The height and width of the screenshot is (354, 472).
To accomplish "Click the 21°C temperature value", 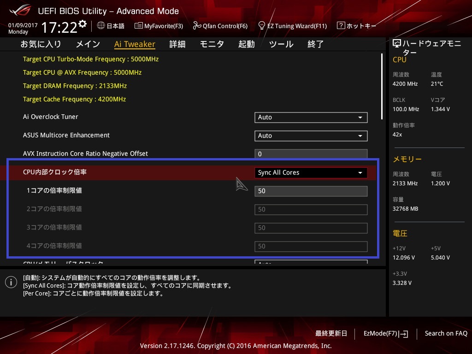I will [437, 84].
